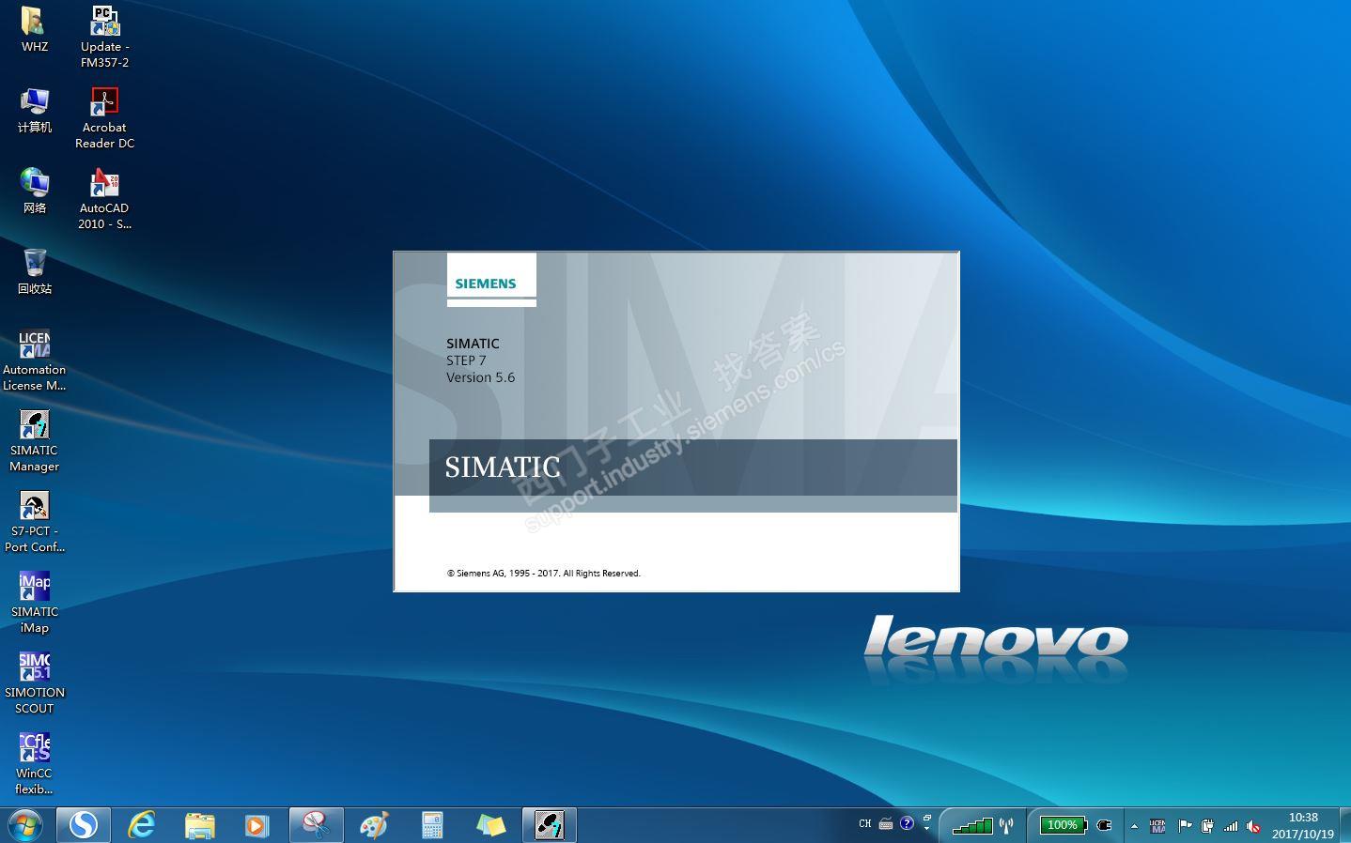
Task: Click the muted volume speaker icon
Action: pyautogui.click(x=1253, y=826)
